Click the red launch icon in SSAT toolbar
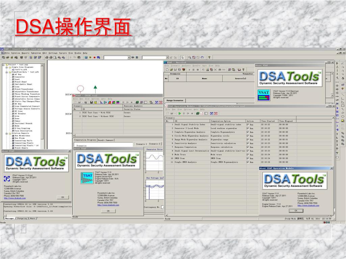 click(216, 113)
